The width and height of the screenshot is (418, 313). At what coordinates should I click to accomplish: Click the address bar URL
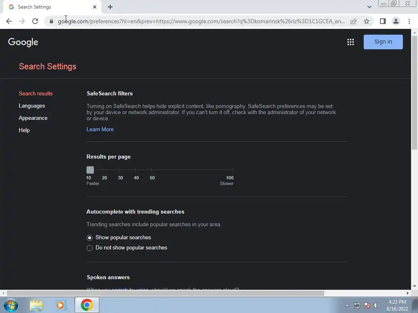point(201,21)
